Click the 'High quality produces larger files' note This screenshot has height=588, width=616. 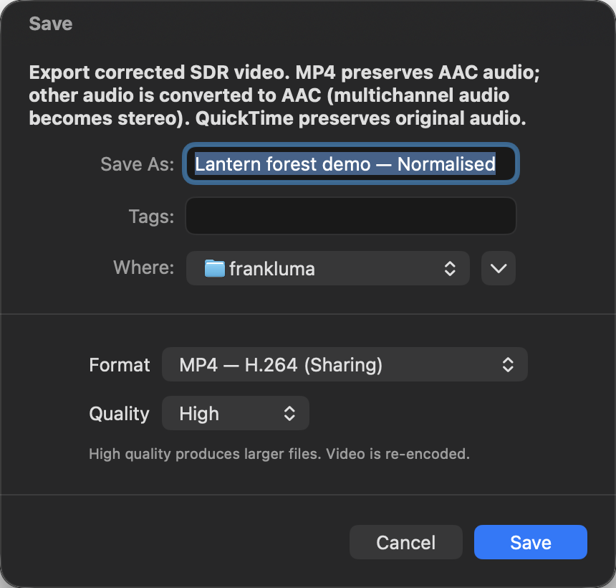pyautogui.click(x=279, y=454)
